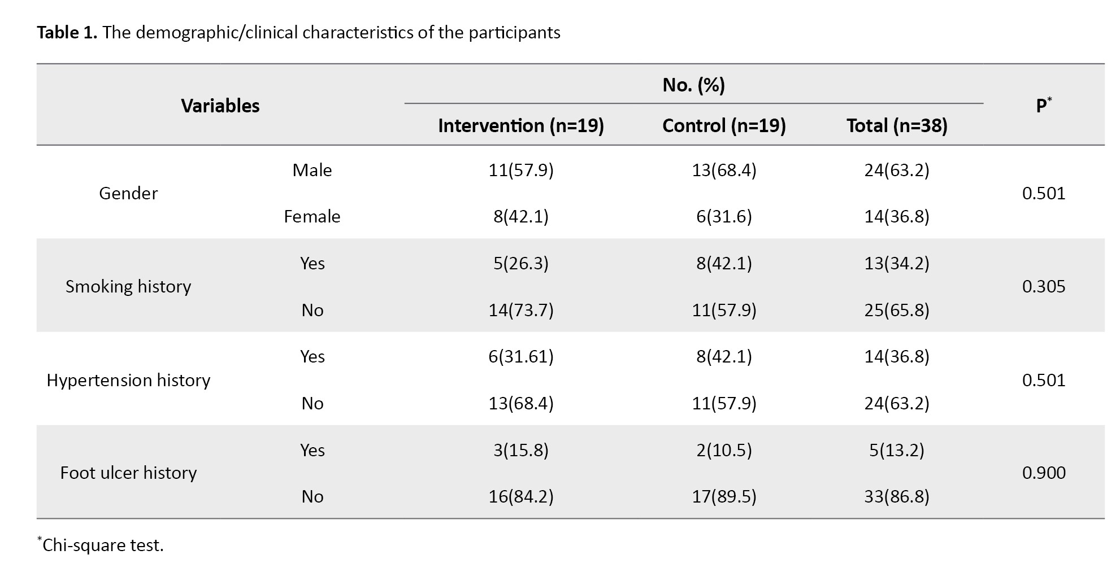Screen dimensions: 1120x572
Task: Select the Intervention (n=19) column header
Action: 520,125
